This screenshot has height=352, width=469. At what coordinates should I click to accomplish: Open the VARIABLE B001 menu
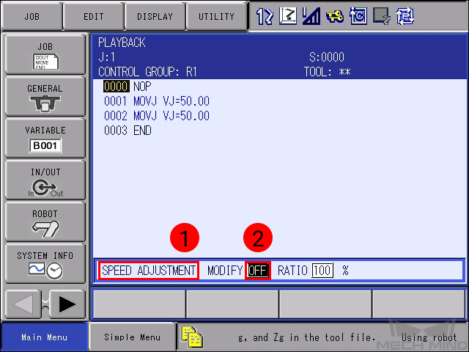click(45, 138)
